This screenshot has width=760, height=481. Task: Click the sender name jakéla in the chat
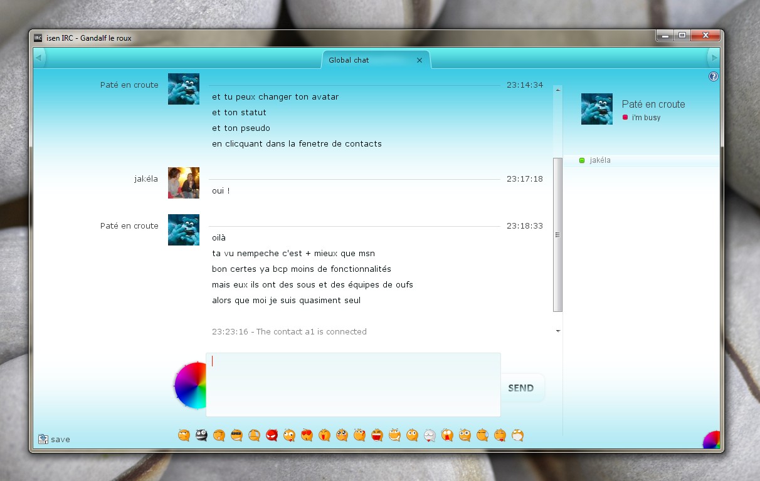point(146,178)
